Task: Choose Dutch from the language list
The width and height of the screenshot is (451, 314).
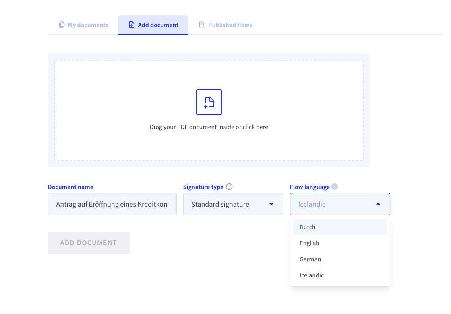Action: pyautogui.click(x=340, y=227)
